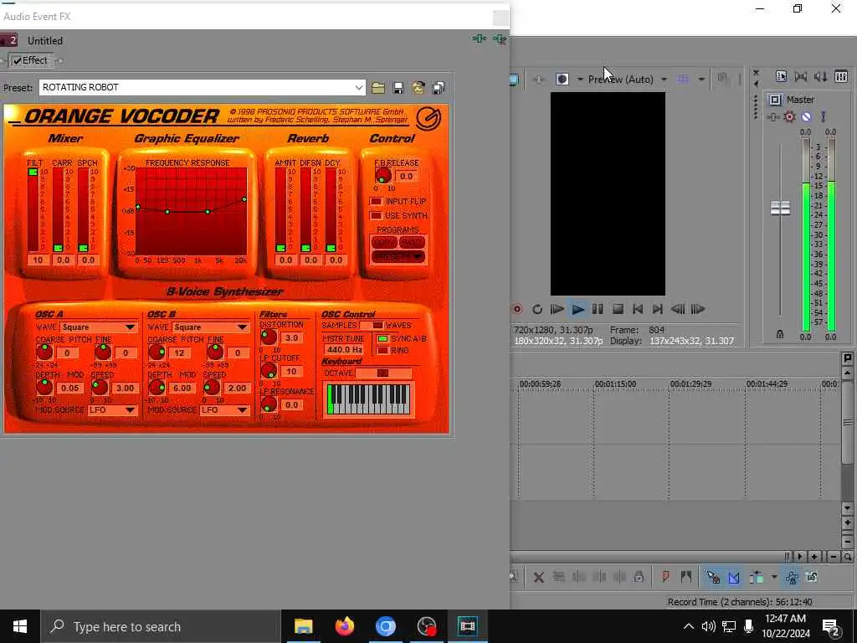Click the DISTORTION knob
The height and width of the screenshot is (643, 857).
[x=269, y=337]
